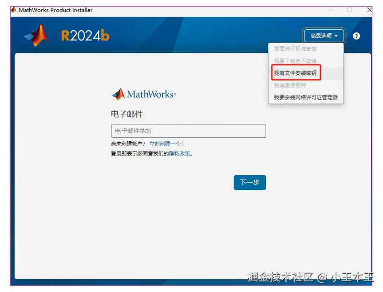Click the maximize window control
This screenshot has width=383, height=292.
click(349, 9)
